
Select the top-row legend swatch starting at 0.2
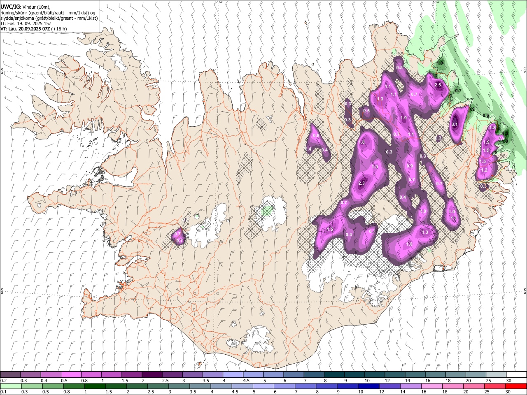click(10, 374)
